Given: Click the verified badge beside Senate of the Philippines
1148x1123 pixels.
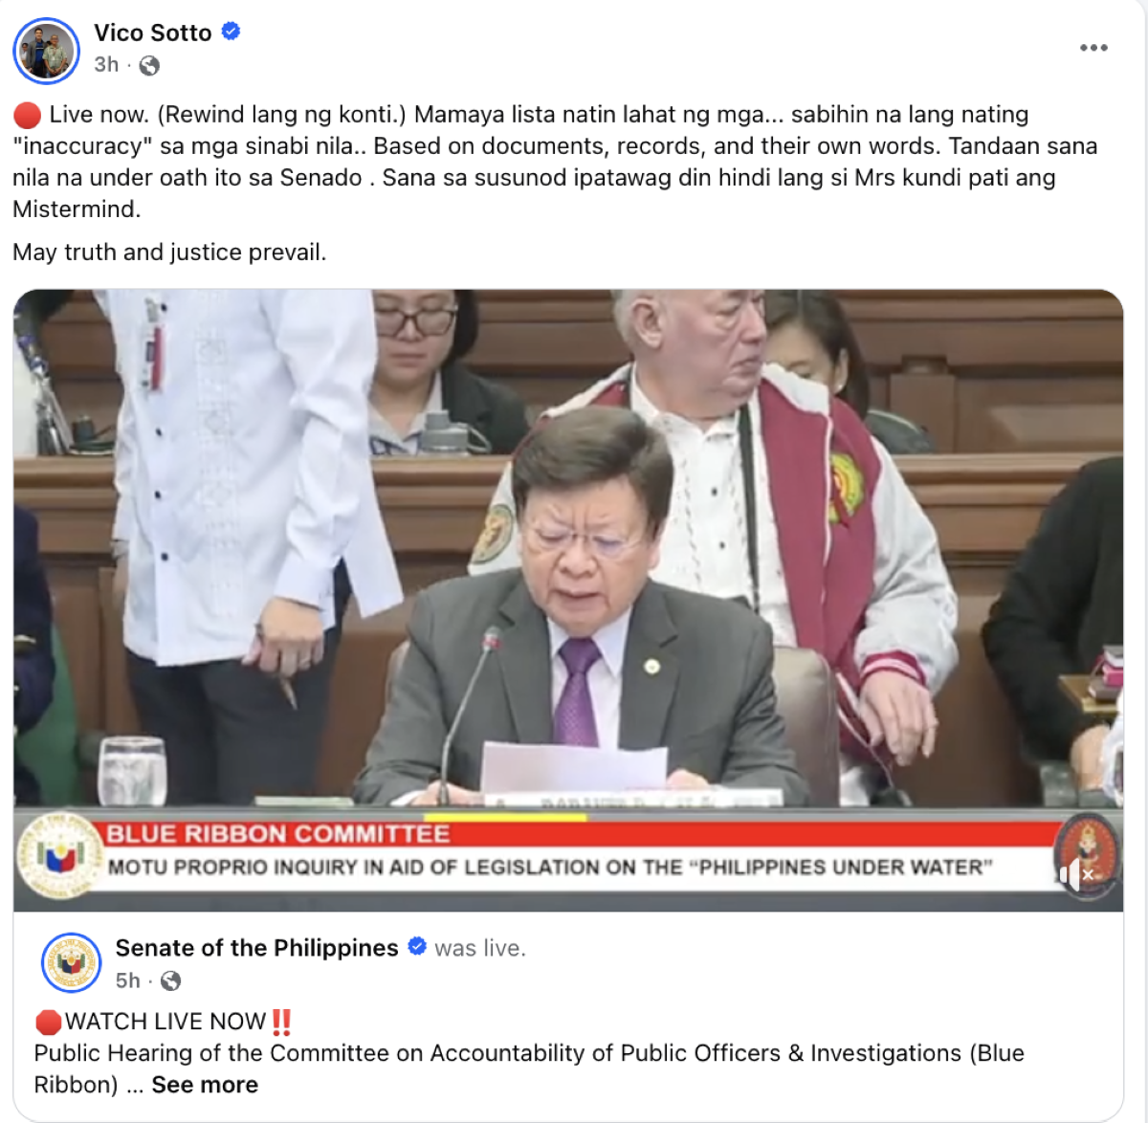Looking at the screenshot, I should [x=417, y=947].
